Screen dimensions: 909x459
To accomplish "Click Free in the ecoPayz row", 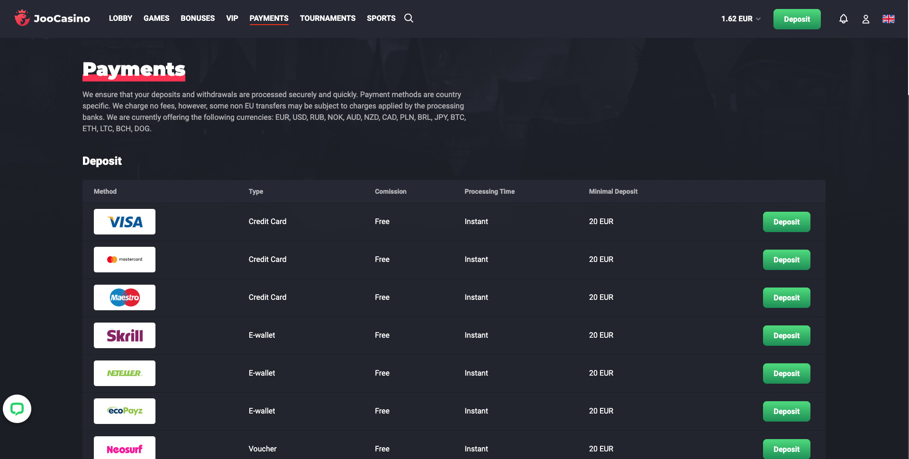I will pos(382,411).
